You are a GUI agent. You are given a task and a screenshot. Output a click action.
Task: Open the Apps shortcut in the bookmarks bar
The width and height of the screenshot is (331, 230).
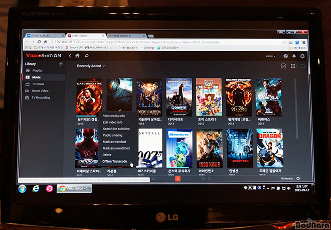[x=28, y=48]
